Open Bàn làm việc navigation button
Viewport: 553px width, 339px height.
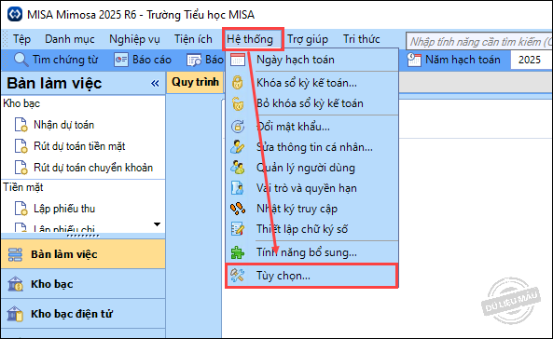83,254
